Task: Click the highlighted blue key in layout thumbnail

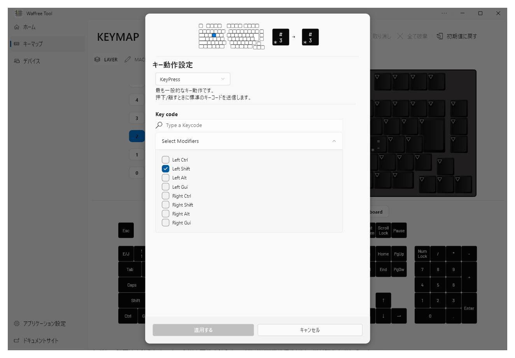Action: coord(214,35)
